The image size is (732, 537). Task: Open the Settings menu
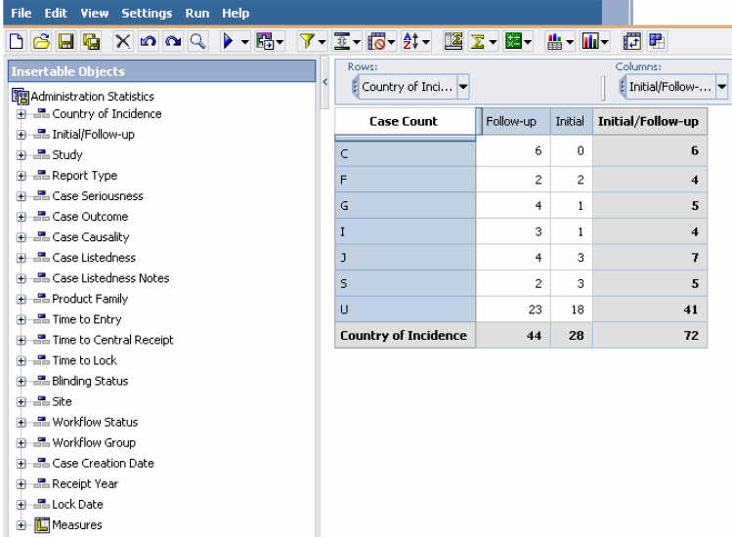[x=147, y=13]
